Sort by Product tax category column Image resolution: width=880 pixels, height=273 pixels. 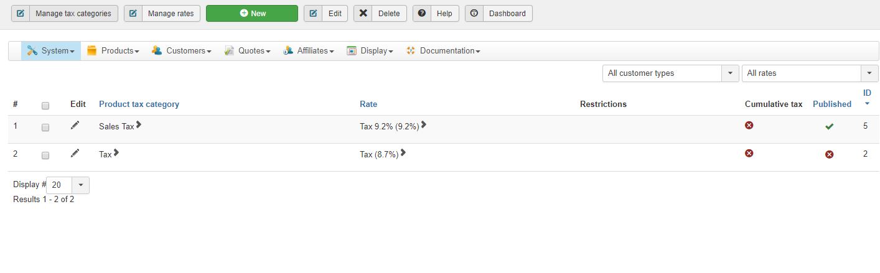click(x=139, y=104)
